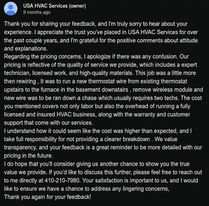Click the text 'support that come with our services.'
Viewport: 209px width, 206px height.
49,123
